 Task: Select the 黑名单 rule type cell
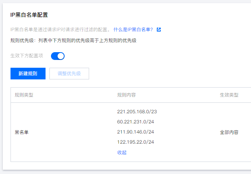click(22, 132)
